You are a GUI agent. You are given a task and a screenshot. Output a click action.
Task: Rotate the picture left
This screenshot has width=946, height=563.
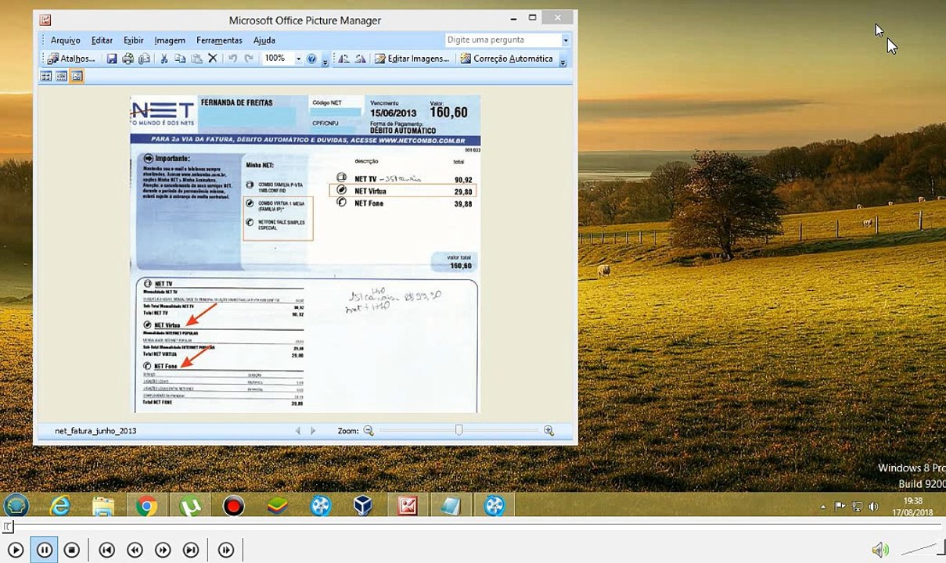pyautogui.click(x=344, y=59)
